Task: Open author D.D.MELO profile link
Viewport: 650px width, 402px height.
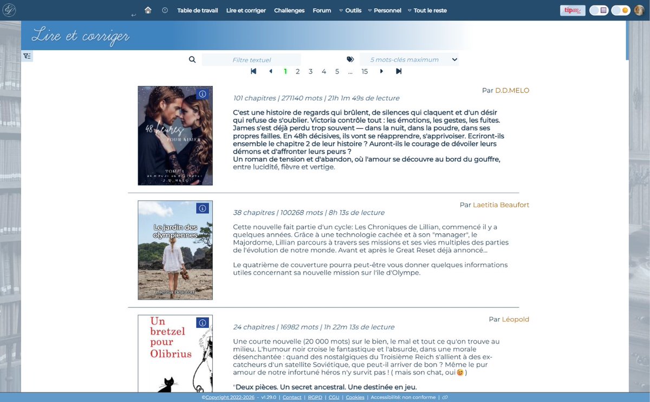Action: tap(512, 90)
